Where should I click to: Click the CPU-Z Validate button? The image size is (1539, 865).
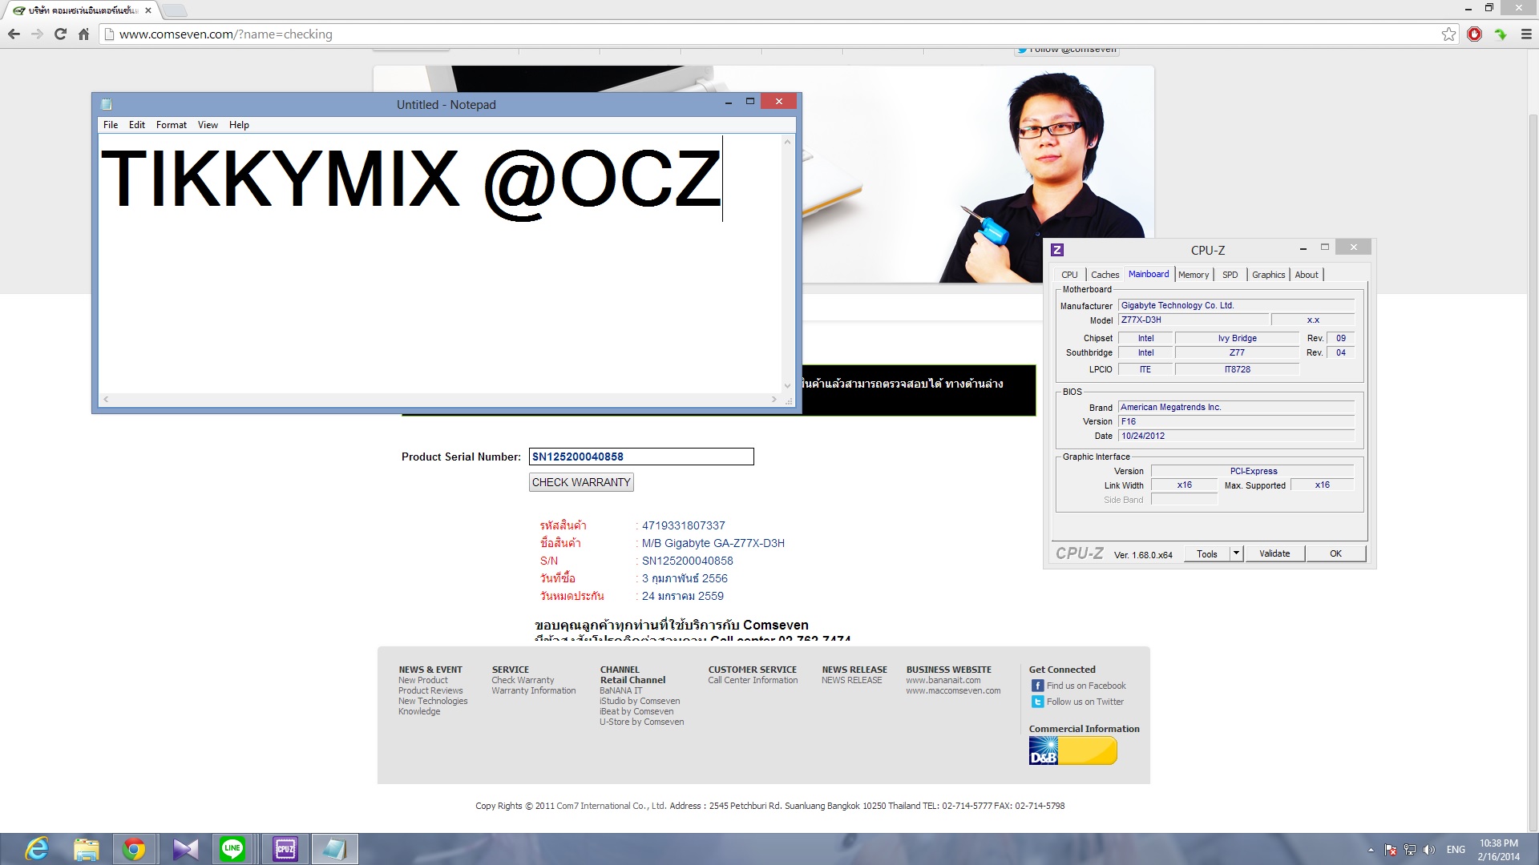tap(1274, 553)
